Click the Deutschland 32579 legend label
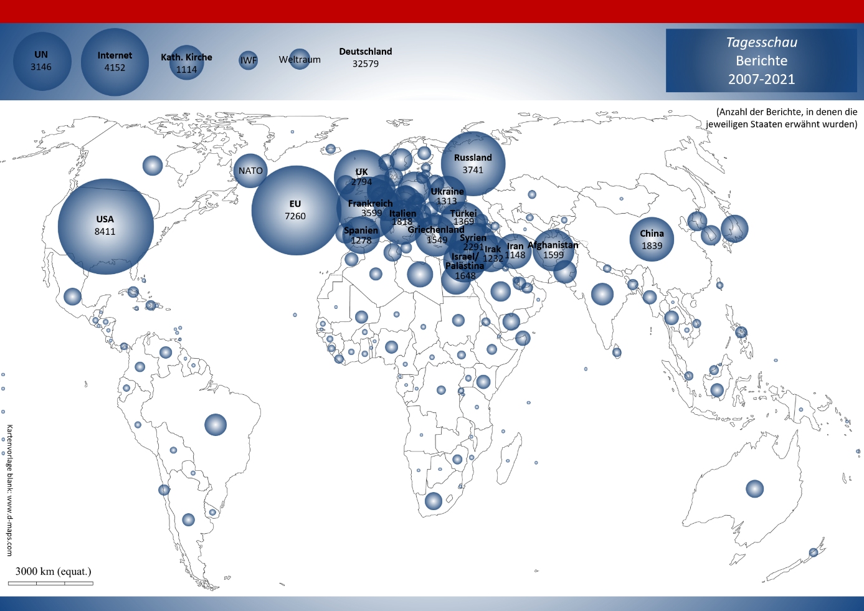The image size is (864, 611). (365, 57)
